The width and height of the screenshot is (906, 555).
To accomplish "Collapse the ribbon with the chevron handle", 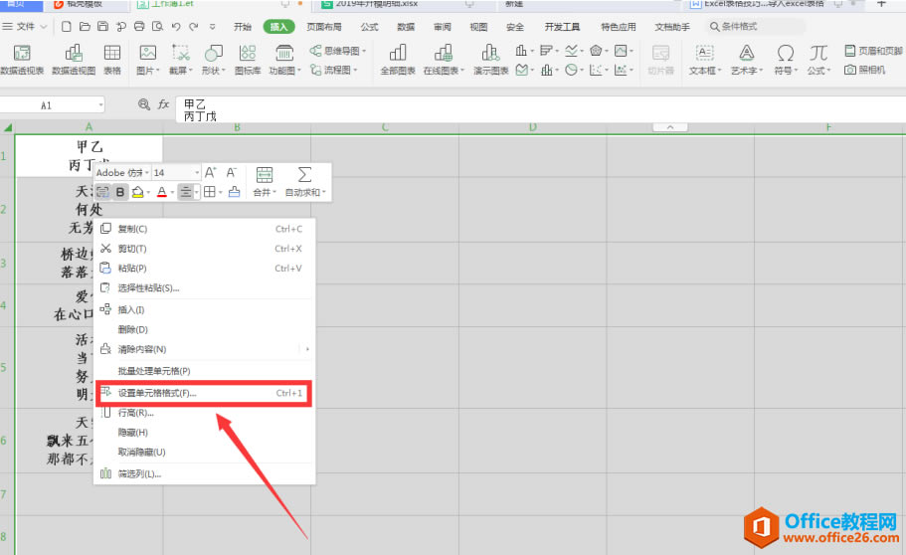I will pyautogui.click(x=670, y=127).
